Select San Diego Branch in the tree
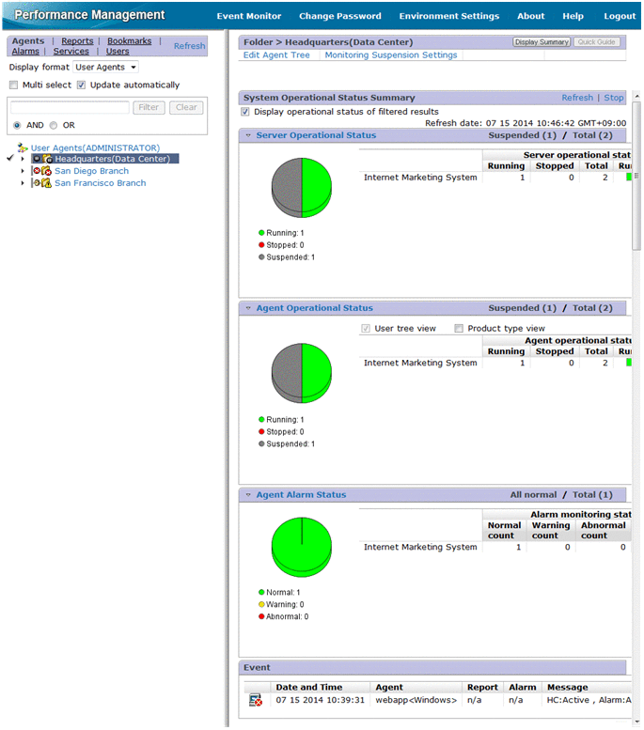 pyautogui.click(x=92, y=171)
